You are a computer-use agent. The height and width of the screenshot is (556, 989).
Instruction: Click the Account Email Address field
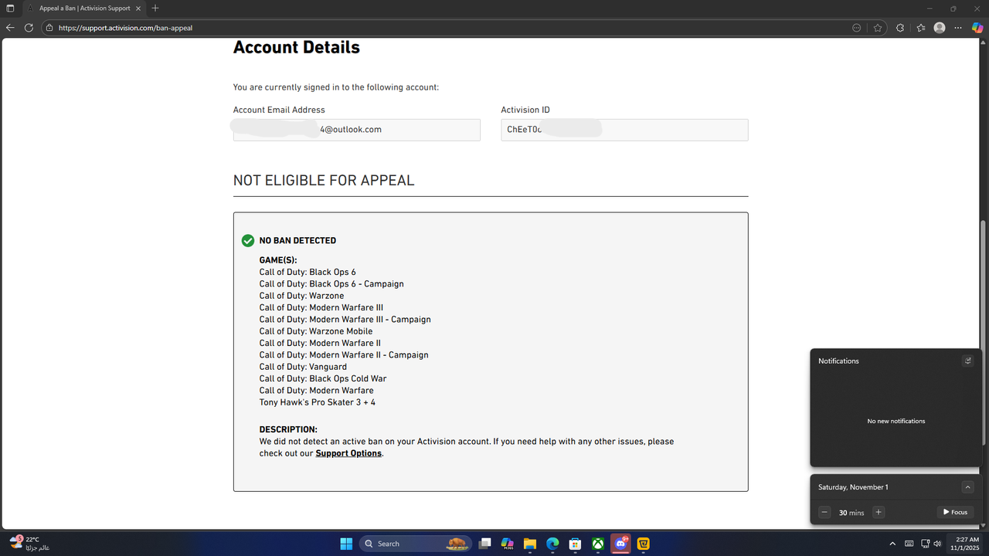coord(356,129)
